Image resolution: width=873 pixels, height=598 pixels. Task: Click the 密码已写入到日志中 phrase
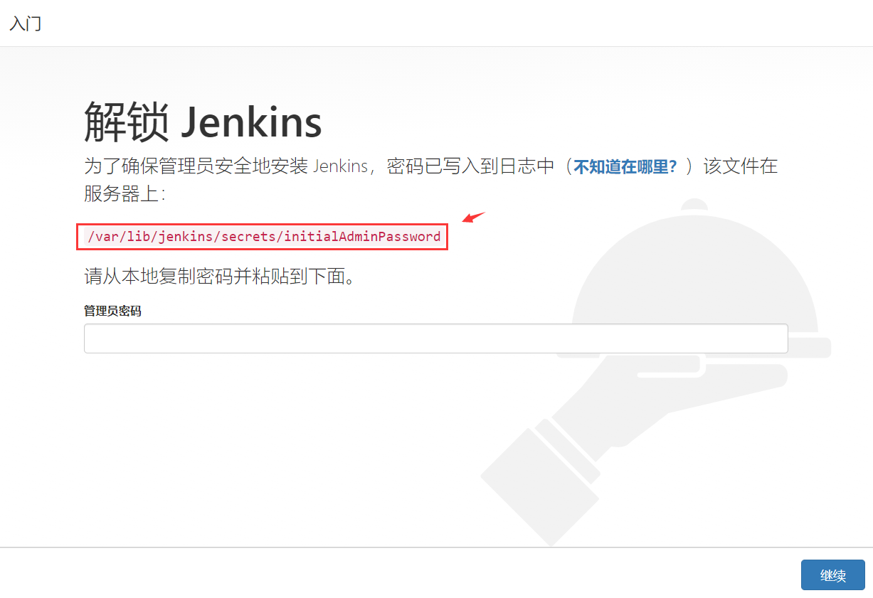click(470, 167)
